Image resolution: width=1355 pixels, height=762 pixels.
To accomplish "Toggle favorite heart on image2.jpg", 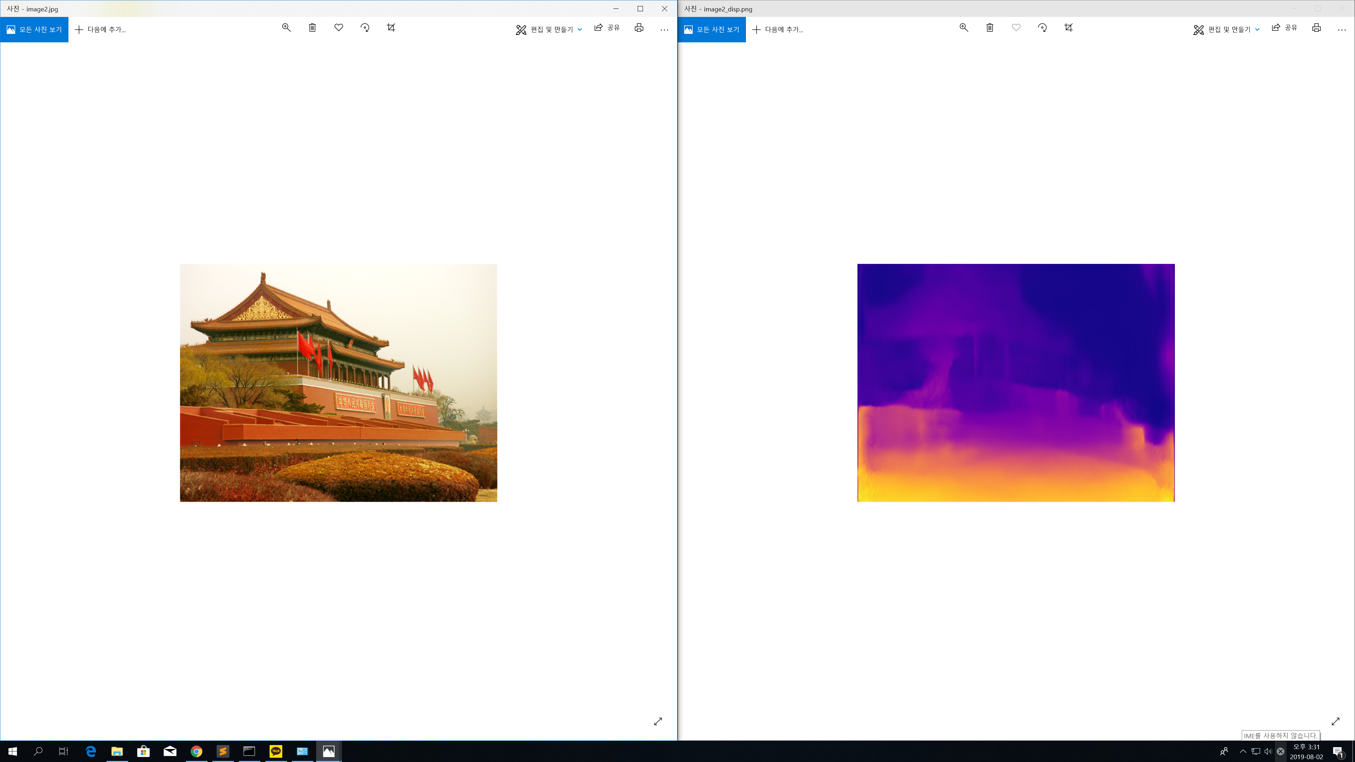I will tap(339, 28).
